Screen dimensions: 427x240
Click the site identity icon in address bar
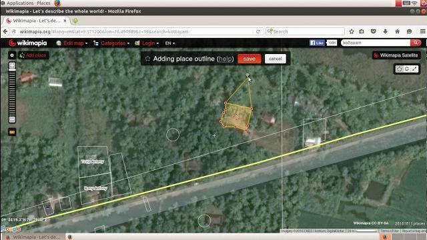coord(14,31)
